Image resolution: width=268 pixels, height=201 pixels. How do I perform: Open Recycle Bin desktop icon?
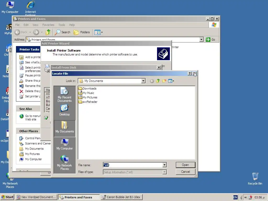pos(255,178)
